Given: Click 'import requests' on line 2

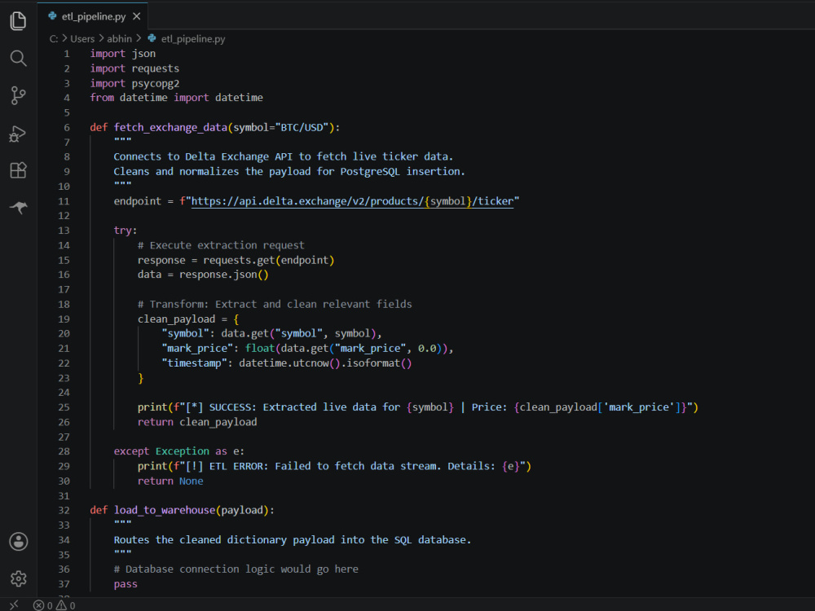Looking at the screenshot, I should tap(134, 68).
